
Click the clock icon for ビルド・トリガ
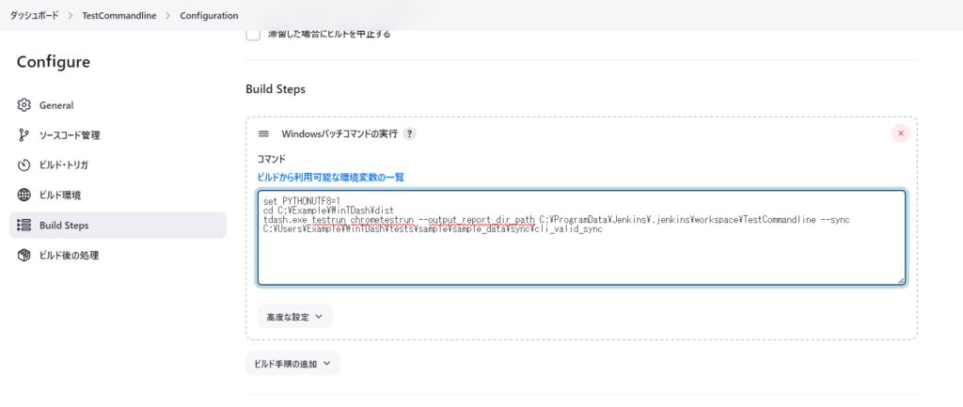coord(24,165)
